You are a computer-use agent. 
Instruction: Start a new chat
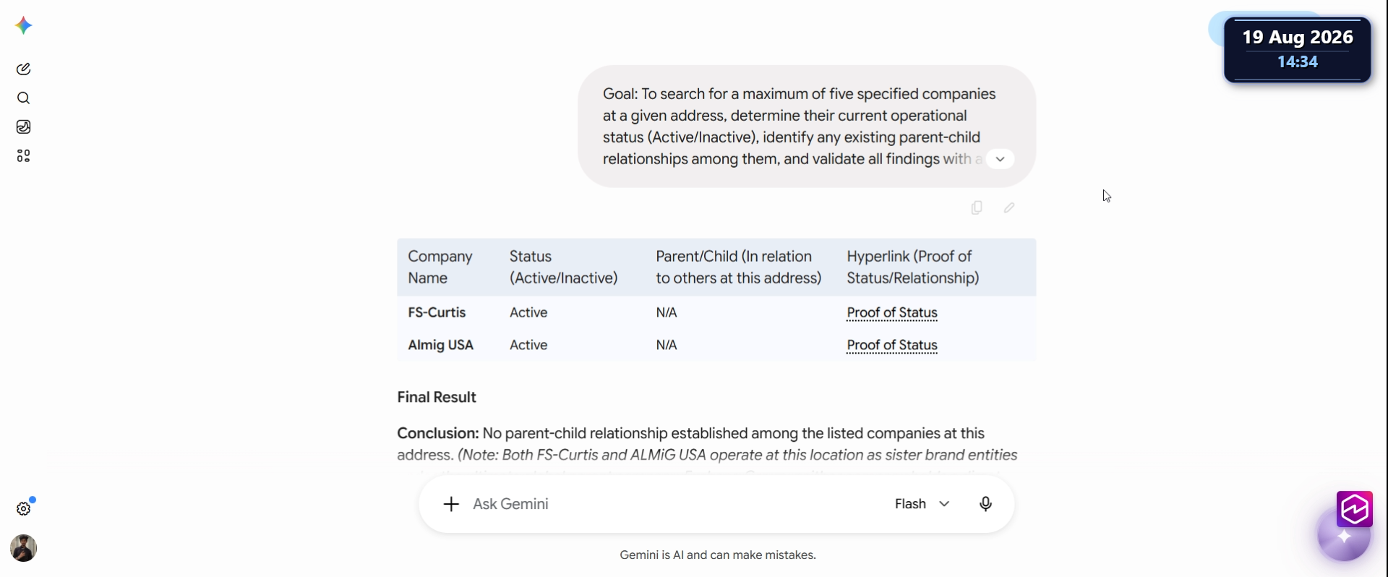pos(23,69)
